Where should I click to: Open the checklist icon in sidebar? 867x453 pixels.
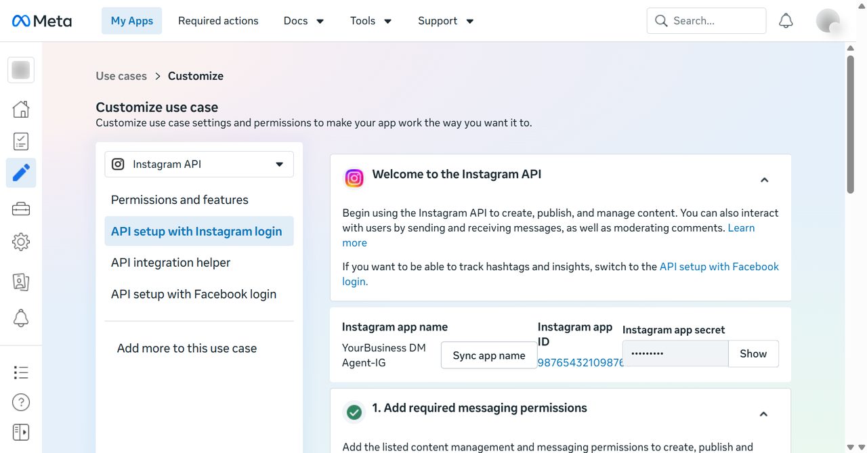click(21, 142)
